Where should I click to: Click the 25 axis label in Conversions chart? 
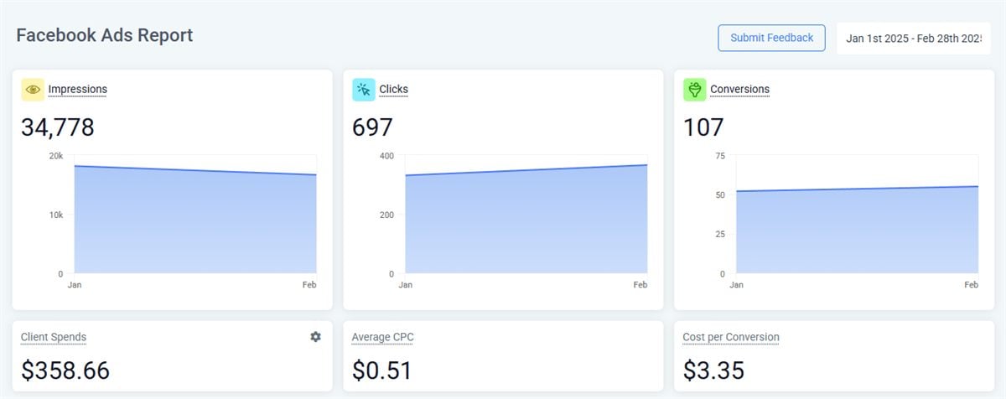tap(720, 235)
